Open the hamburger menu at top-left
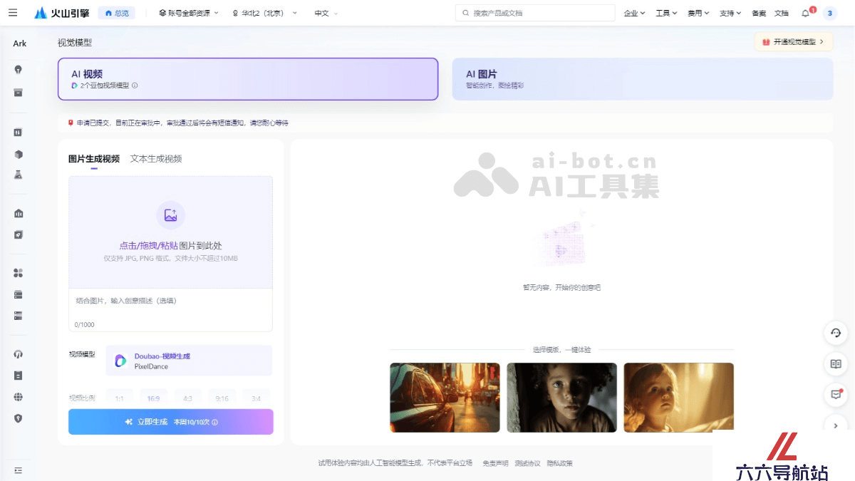Screen dimensions: 855x481 13,13
